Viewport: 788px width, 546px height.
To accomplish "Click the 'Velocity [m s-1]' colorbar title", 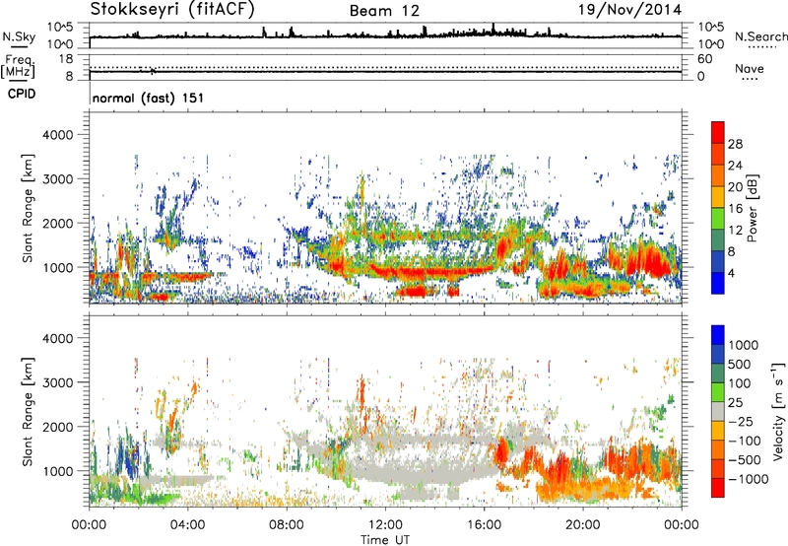I will (779, 411).
